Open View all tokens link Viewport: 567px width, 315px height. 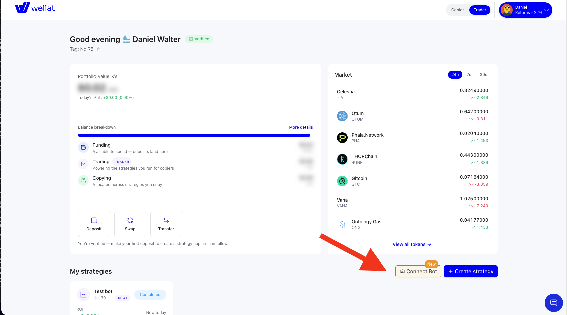(x=412, y=244)
